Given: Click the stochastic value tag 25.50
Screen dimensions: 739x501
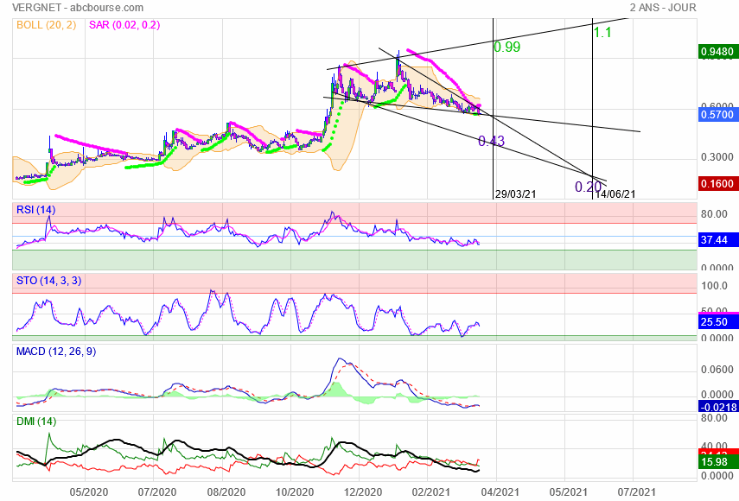Looking at the screenshot, I should point(714,322).
